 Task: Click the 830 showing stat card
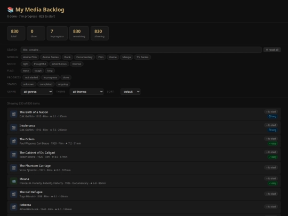100,33
